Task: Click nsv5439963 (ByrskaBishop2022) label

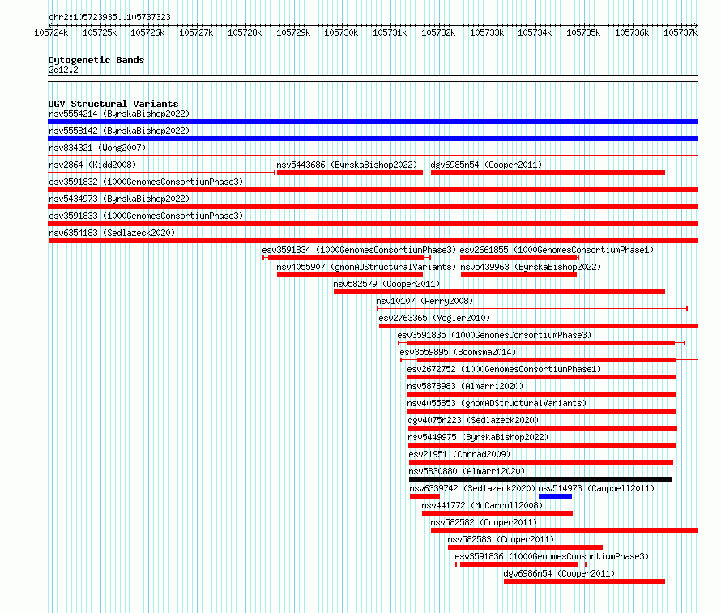Action: pyautogui.click(x=531, y=267)
